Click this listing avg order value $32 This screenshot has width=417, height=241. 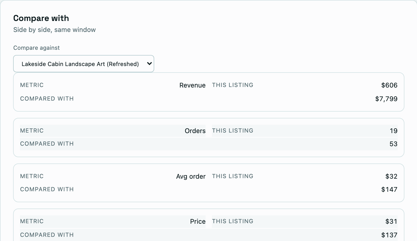391,177
